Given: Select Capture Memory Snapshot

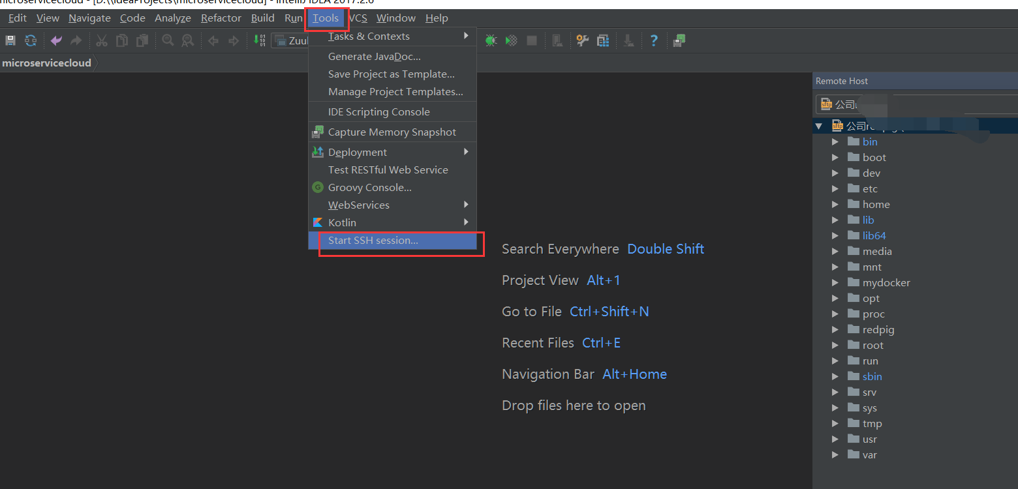Looking at the screenshot, I should pyautogui.click(x=392, y=132).
